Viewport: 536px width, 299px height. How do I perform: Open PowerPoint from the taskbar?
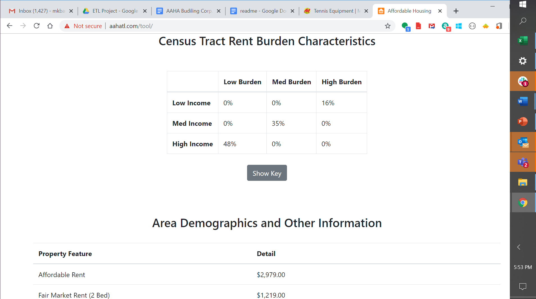coord(523,122)
